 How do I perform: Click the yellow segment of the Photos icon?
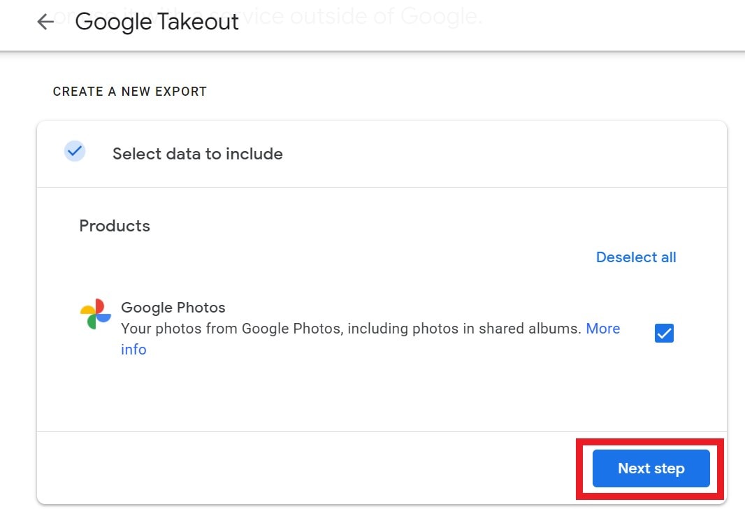86,308
